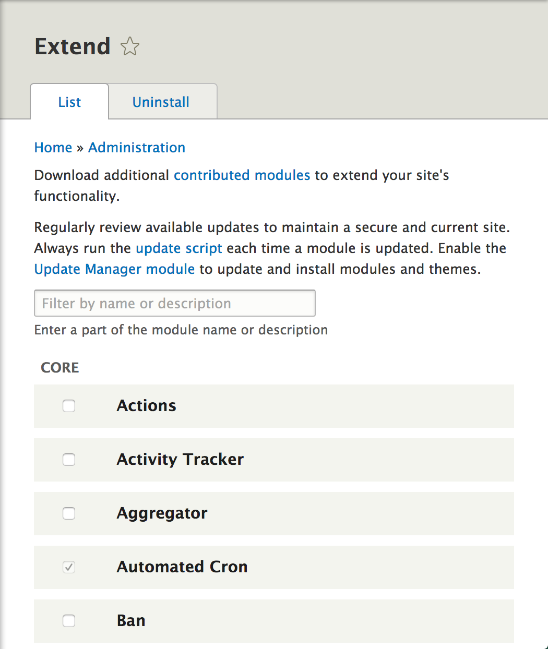Select the Aggregator module label
Viewport: 548px width, 649px height.
162,513
